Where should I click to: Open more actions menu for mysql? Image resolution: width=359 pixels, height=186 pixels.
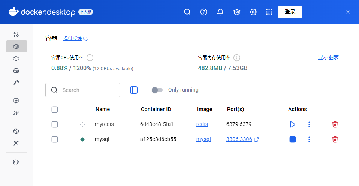pyautogui.click(x=309, y=139)
